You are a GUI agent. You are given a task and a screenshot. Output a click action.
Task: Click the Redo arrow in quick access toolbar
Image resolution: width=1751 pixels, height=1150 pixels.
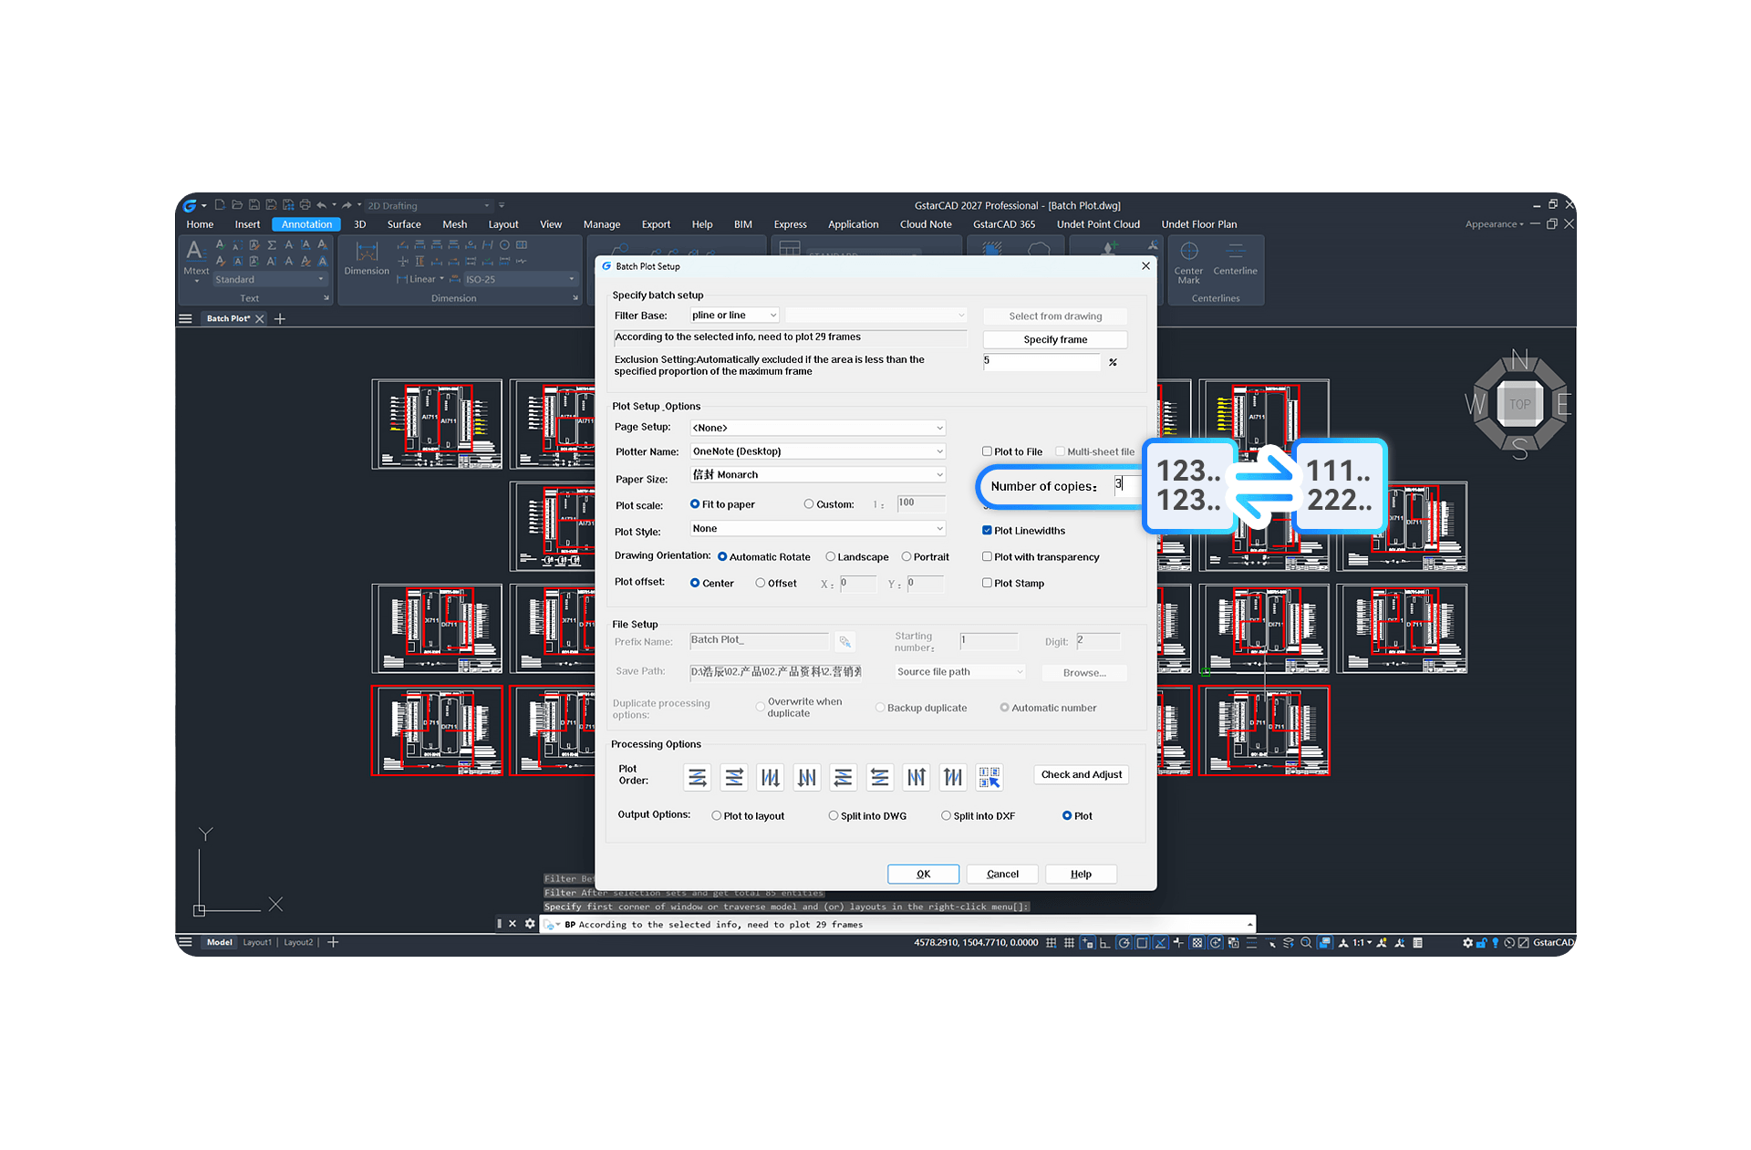[347, 205]
